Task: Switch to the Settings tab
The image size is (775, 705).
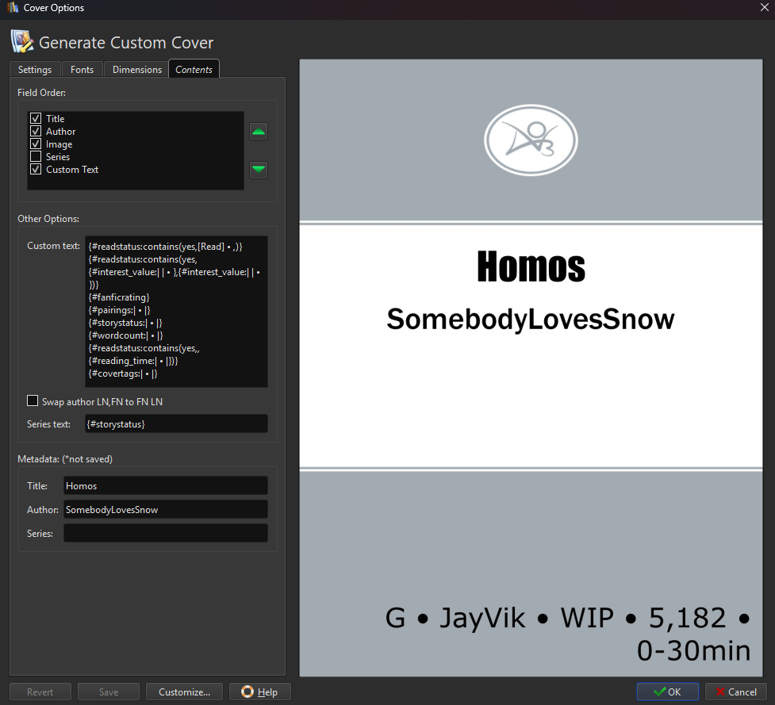Action: pyautogui.click(x=35, y=69)
